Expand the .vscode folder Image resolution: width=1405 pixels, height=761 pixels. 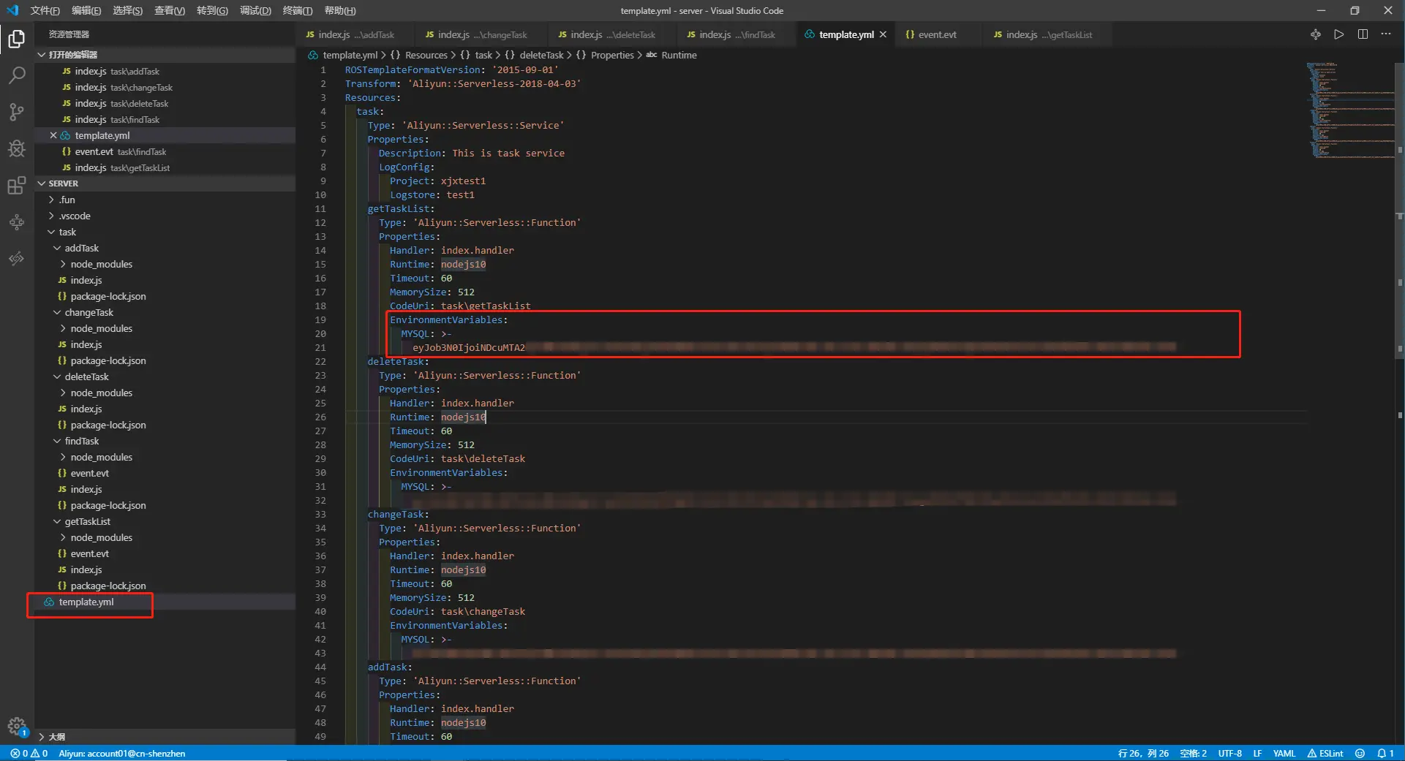tap(73, 216)
